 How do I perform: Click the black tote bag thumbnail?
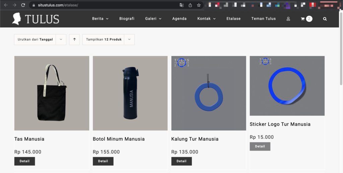coord(52,93)
